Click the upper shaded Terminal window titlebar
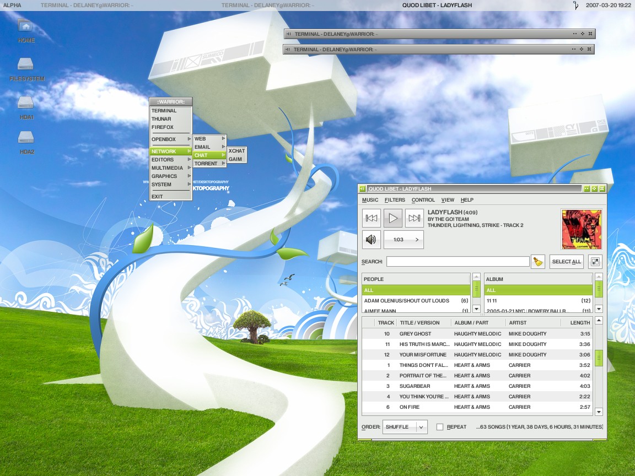Image resolution: width=635 pixels, height=476 pixels. 440,34
